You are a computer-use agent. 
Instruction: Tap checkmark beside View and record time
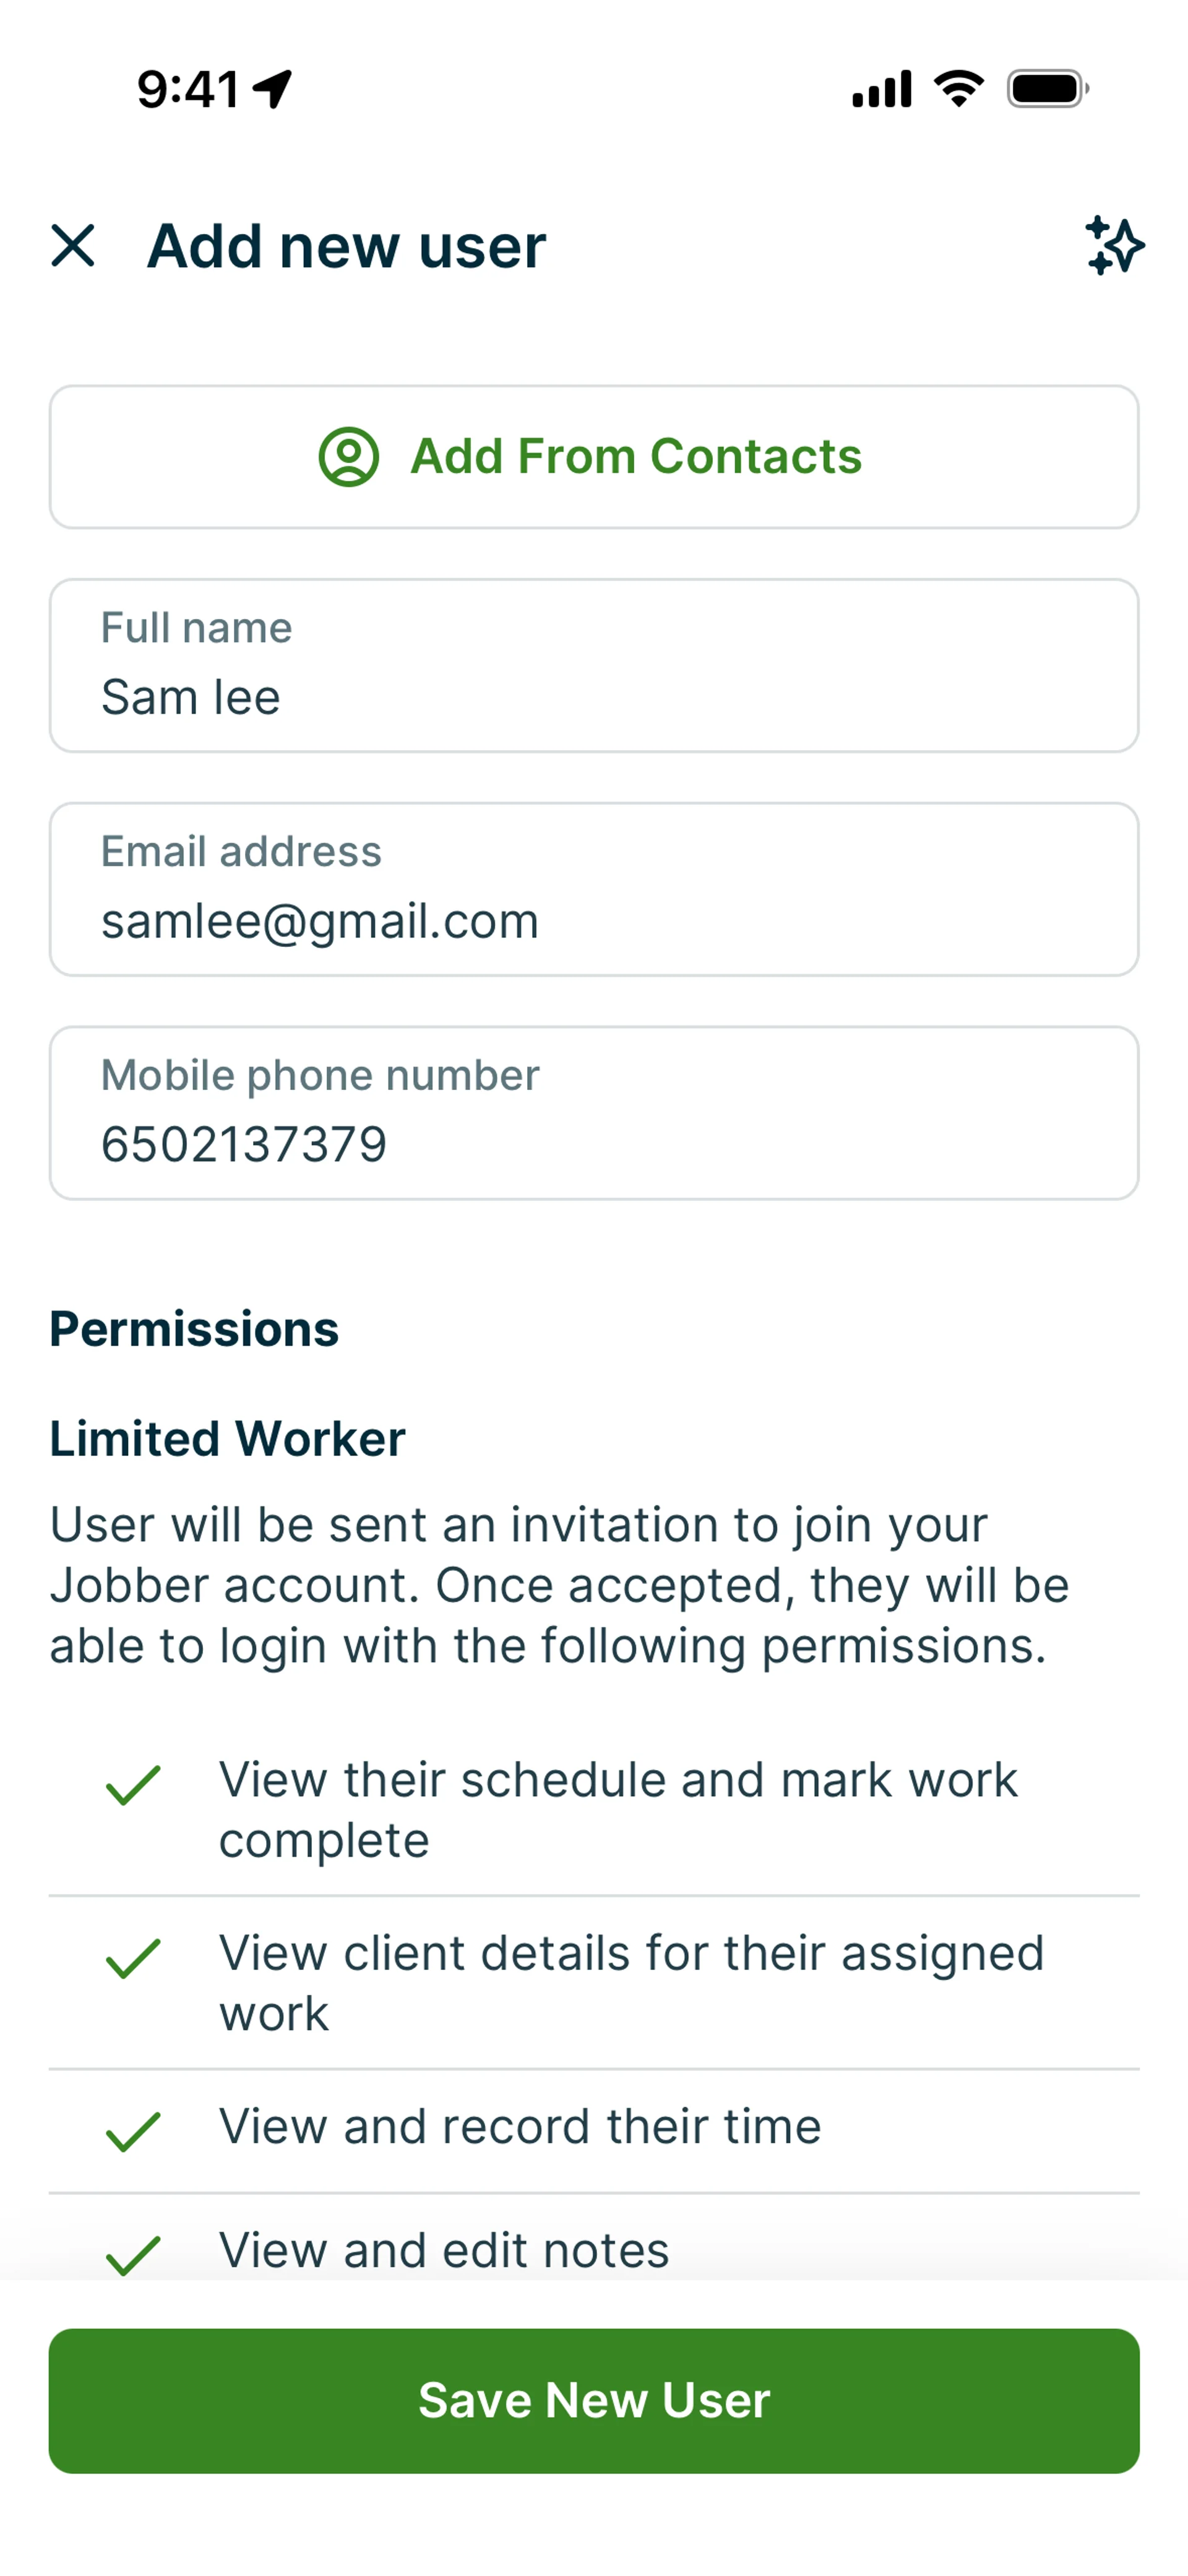[133, 2131]
